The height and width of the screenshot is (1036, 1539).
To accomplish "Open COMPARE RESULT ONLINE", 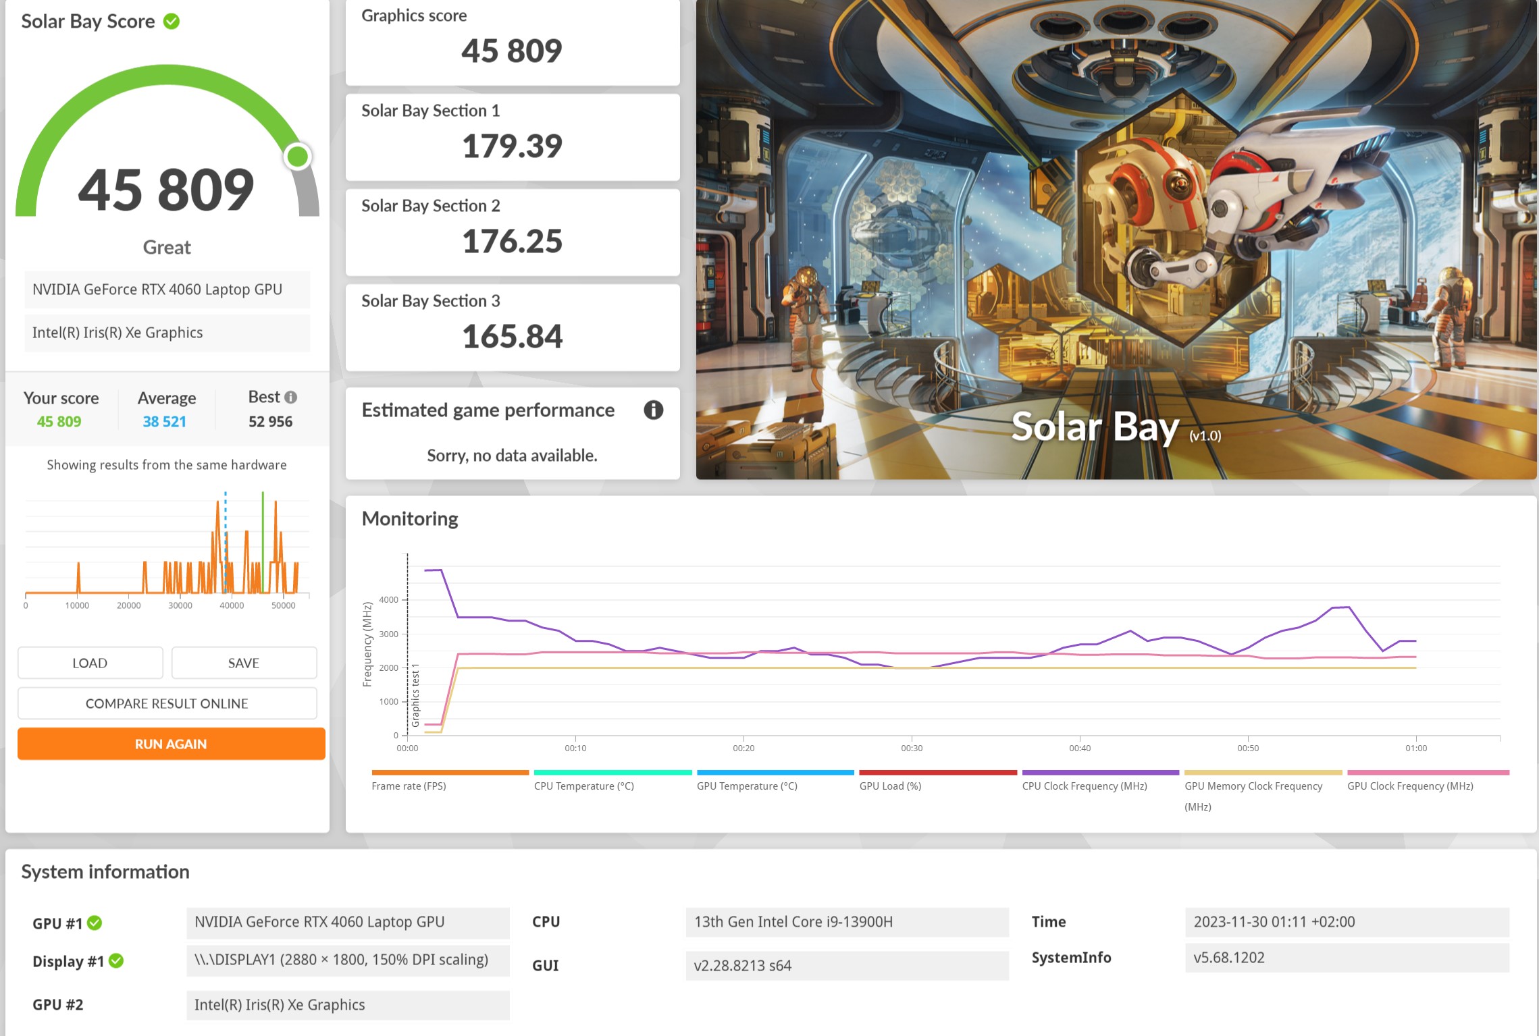I will [167, 703].
